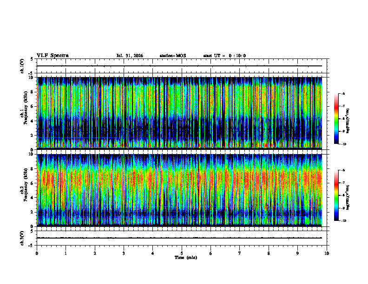Click the time axis tick label "7"
The height and width of the screenshot is (284, 368).
[x=240, y=253]
